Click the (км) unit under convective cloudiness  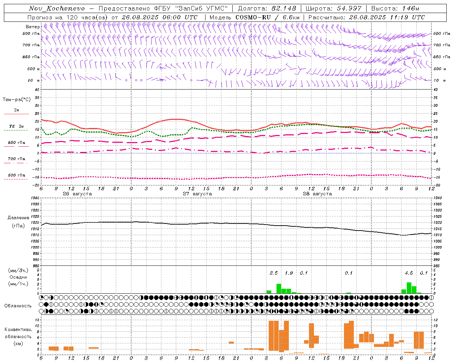(18, 343)
